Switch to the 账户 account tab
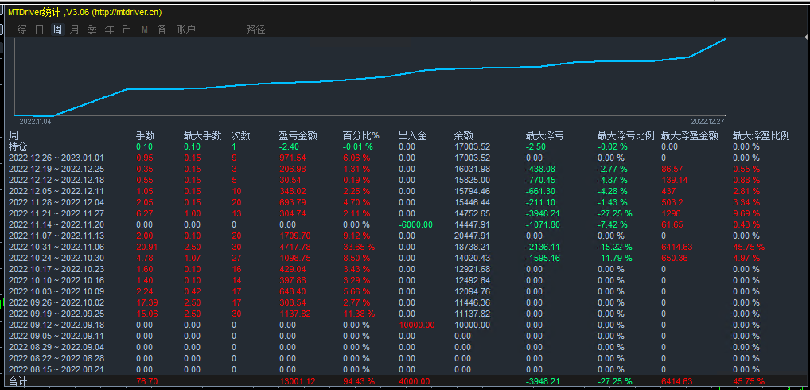810x390 pixels. pyautogui.click(x=185, y=30)
